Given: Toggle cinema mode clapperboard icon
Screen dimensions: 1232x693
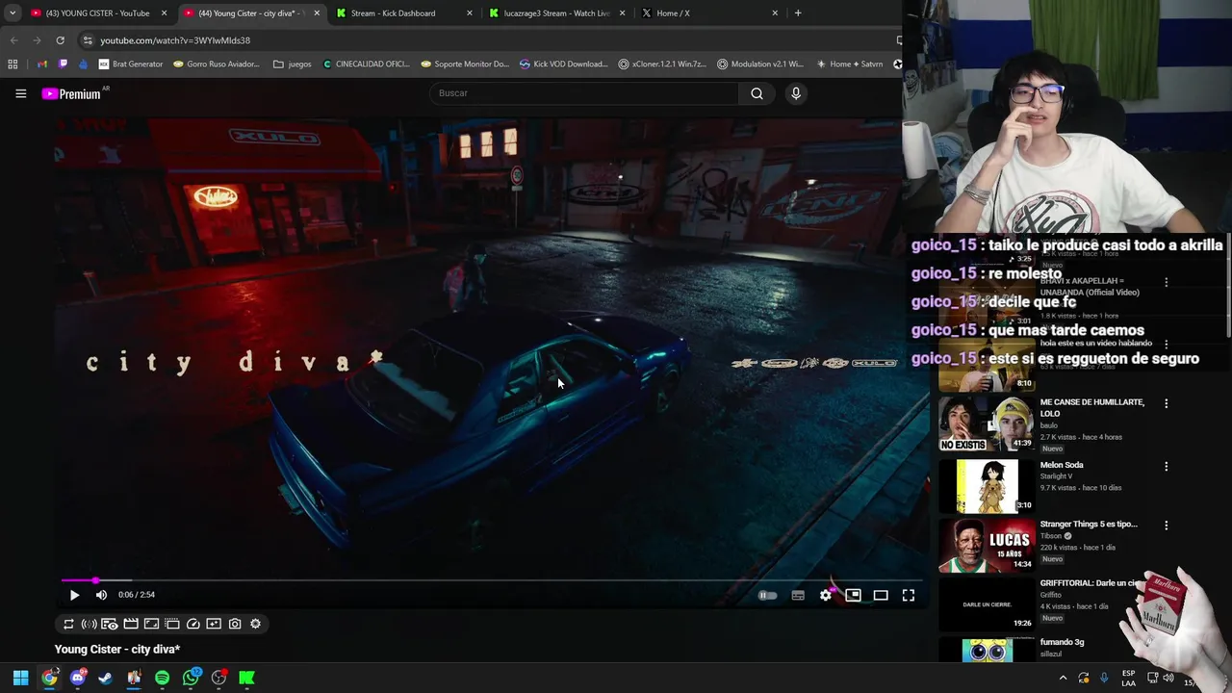Looking at the screenshot, I should (x=131, y=624).
